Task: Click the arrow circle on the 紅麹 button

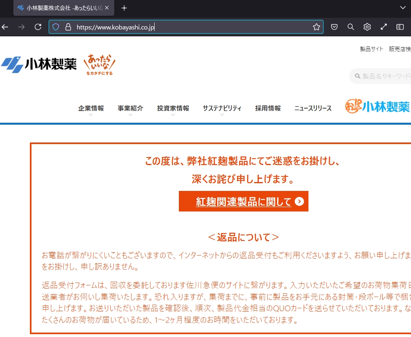Action: [x=299, y=201]
